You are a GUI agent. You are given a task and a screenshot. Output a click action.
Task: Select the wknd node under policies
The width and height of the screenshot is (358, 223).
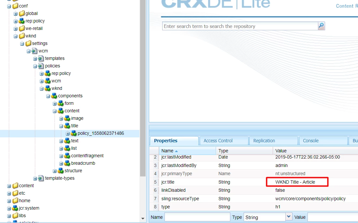[x=57, y=88]
